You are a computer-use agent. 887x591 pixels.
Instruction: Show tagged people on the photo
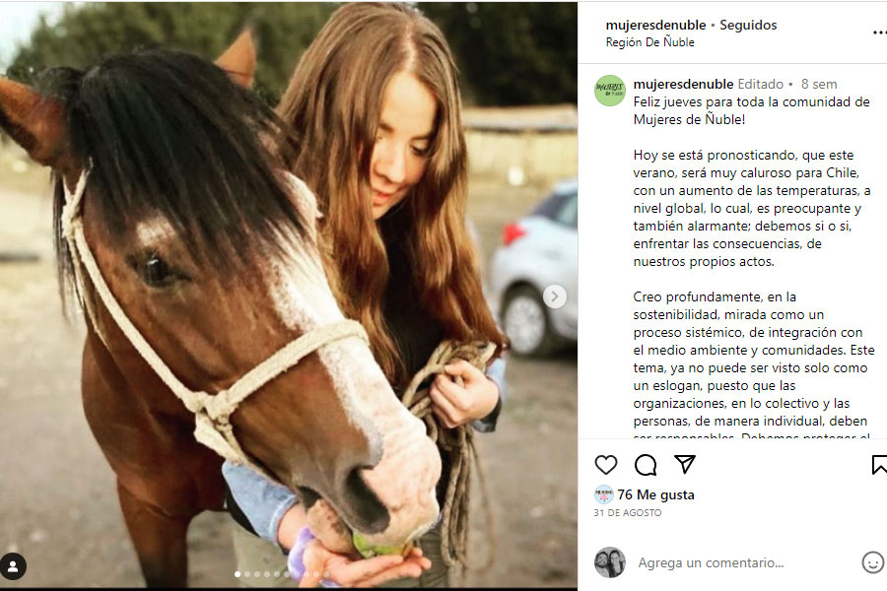coord(14,566)
